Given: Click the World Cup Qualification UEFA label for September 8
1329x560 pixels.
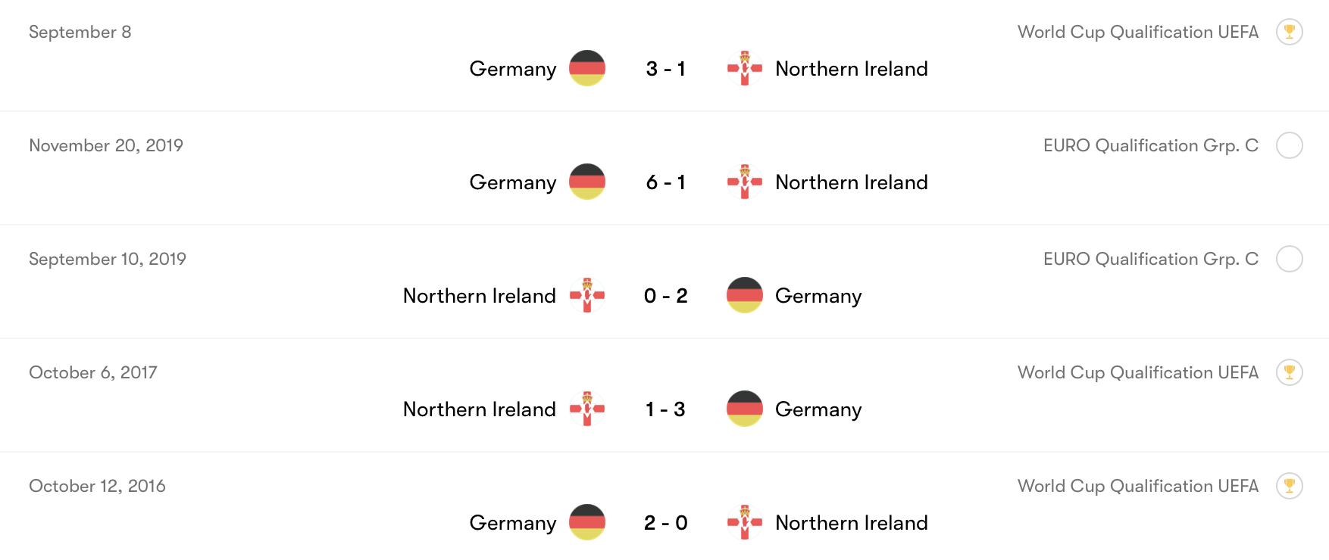Looking at the screenshot, I should point(1137,32).
